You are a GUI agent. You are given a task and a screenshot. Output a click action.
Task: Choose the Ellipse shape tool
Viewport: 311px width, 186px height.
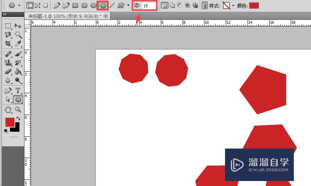pos(93,5)
